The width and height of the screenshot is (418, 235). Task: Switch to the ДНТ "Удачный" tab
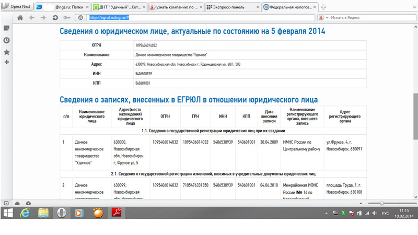pos(119,7)
